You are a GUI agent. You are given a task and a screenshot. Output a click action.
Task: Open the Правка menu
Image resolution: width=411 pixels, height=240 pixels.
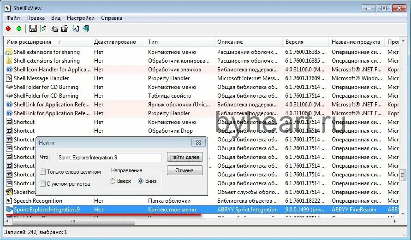(x=36, y=18)
